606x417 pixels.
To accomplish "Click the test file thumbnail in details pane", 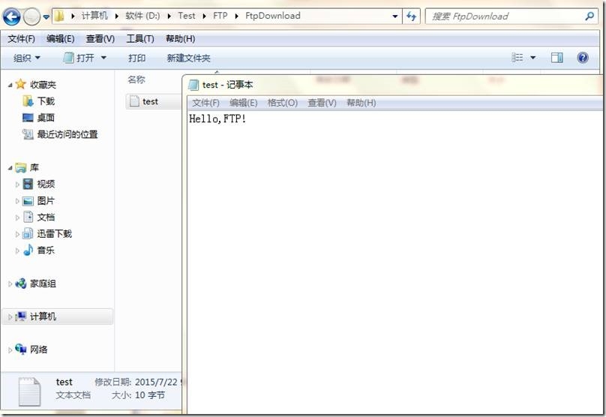I will click(29, 391).
